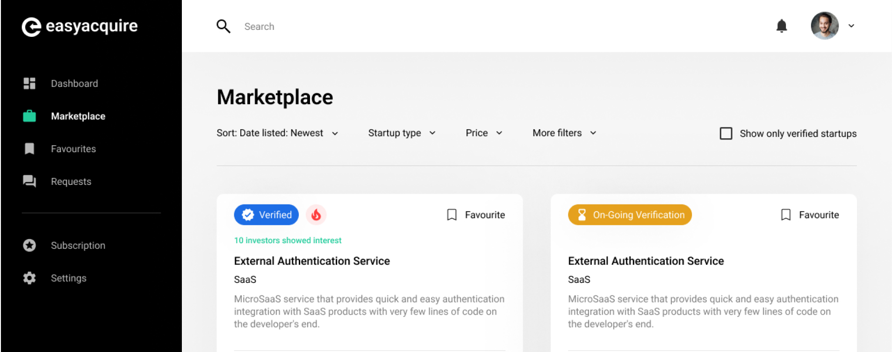The height and width of the screenshot is (352, 892).
Task: Click the Requests chat bubbles icon
Action: coord(29,181)
